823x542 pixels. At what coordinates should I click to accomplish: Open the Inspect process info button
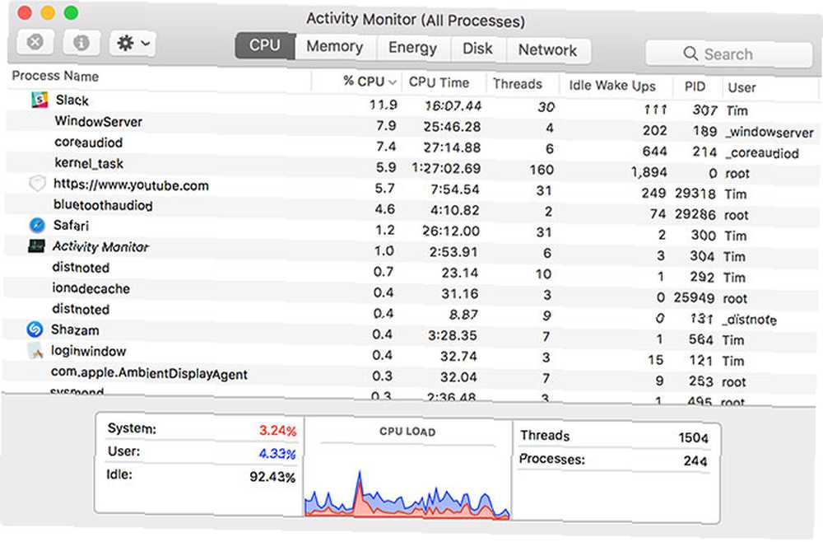81,43
